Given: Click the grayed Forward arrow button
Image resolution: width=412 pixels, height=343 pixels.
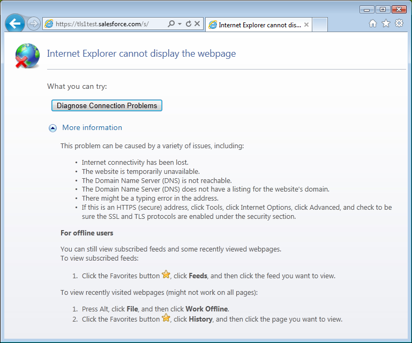Looking at the screenshot, I should [x=34, y=24].
